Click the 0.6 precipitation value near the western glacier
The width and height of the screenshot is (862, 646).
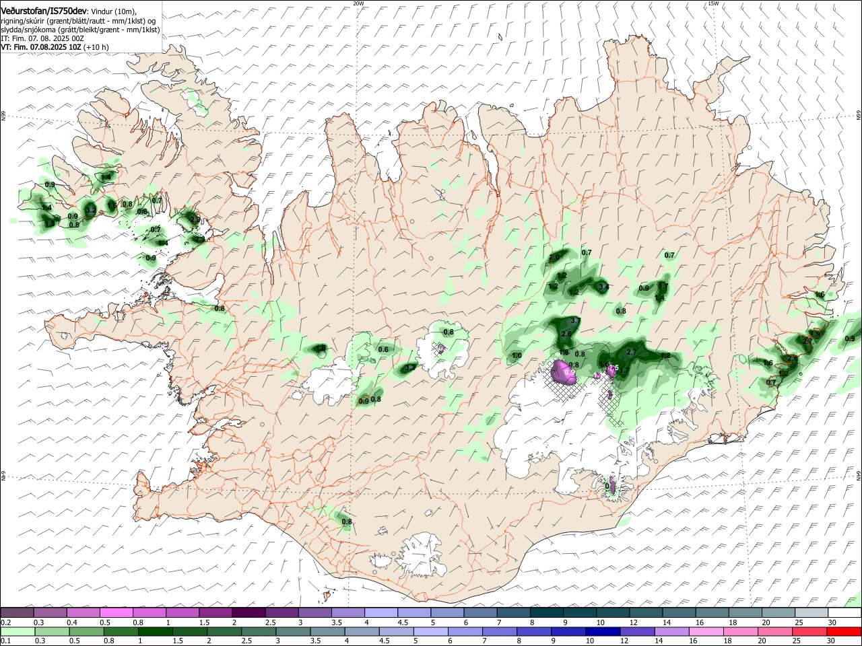(x=383, y=349)
